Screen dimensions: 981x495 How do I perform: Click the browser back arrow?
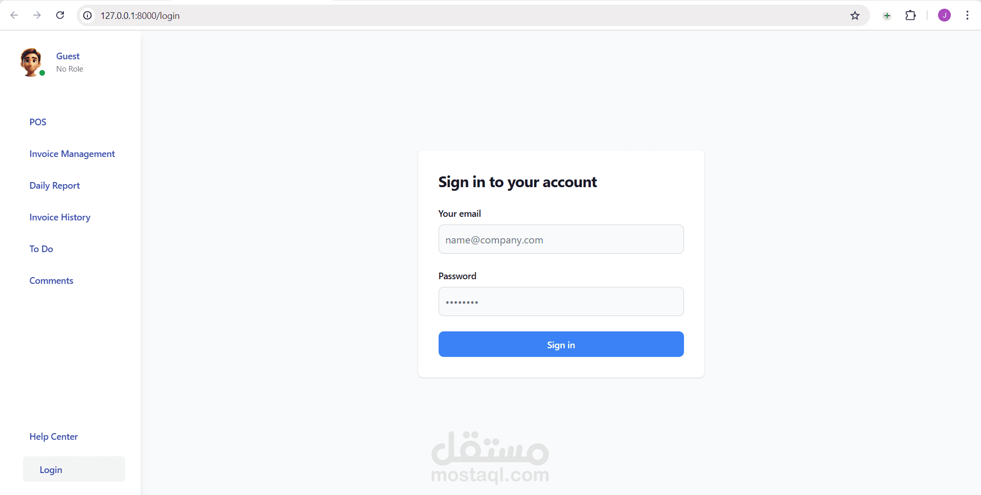coord(14,15)
